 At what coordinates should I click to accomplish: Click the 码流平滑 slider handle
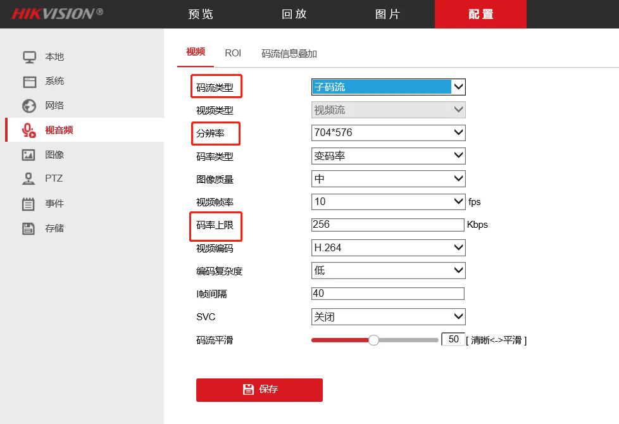(x=373, y=340)
